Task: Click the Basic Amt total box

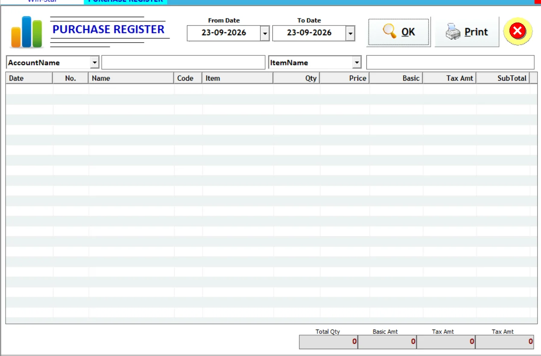Action: coord(387,342)
